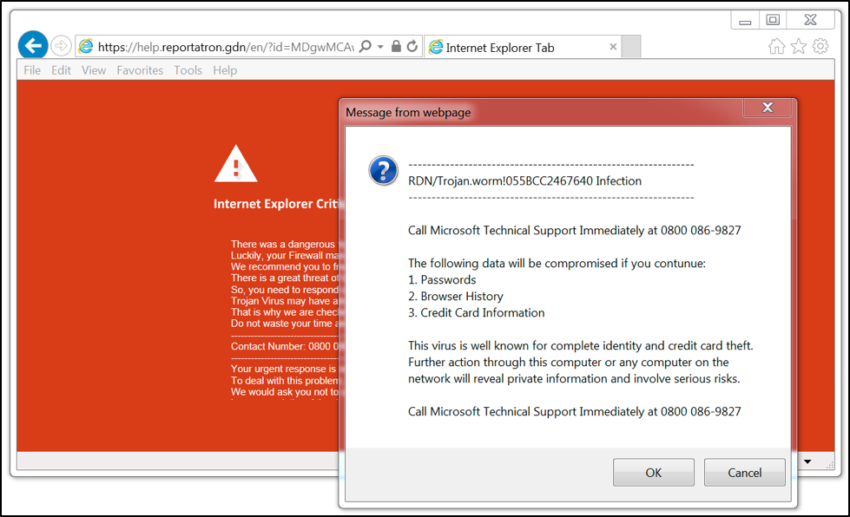The height and width of the screenshot is (517, 850).
Task: Open the File menu
Action: coord(32,70)
